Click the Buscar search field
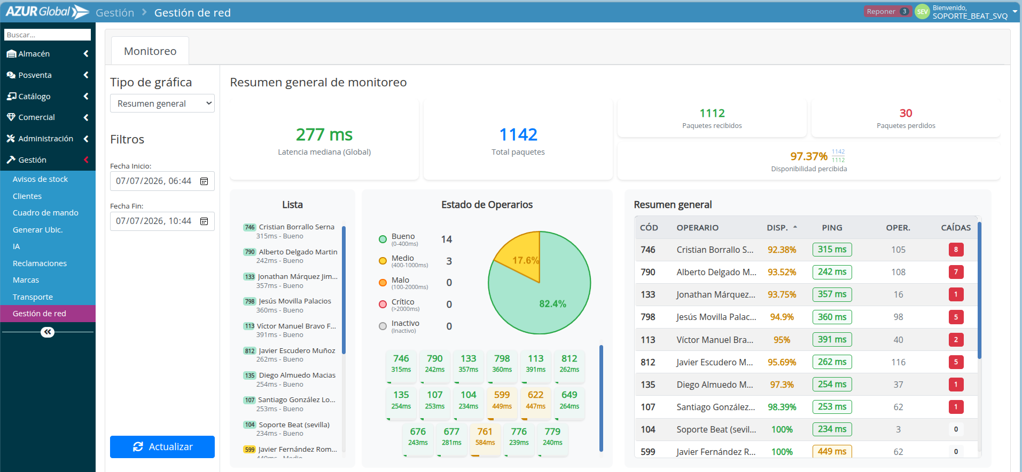Image resolution: width=1022 pixels, height=472 pixels. click(48, 35)
